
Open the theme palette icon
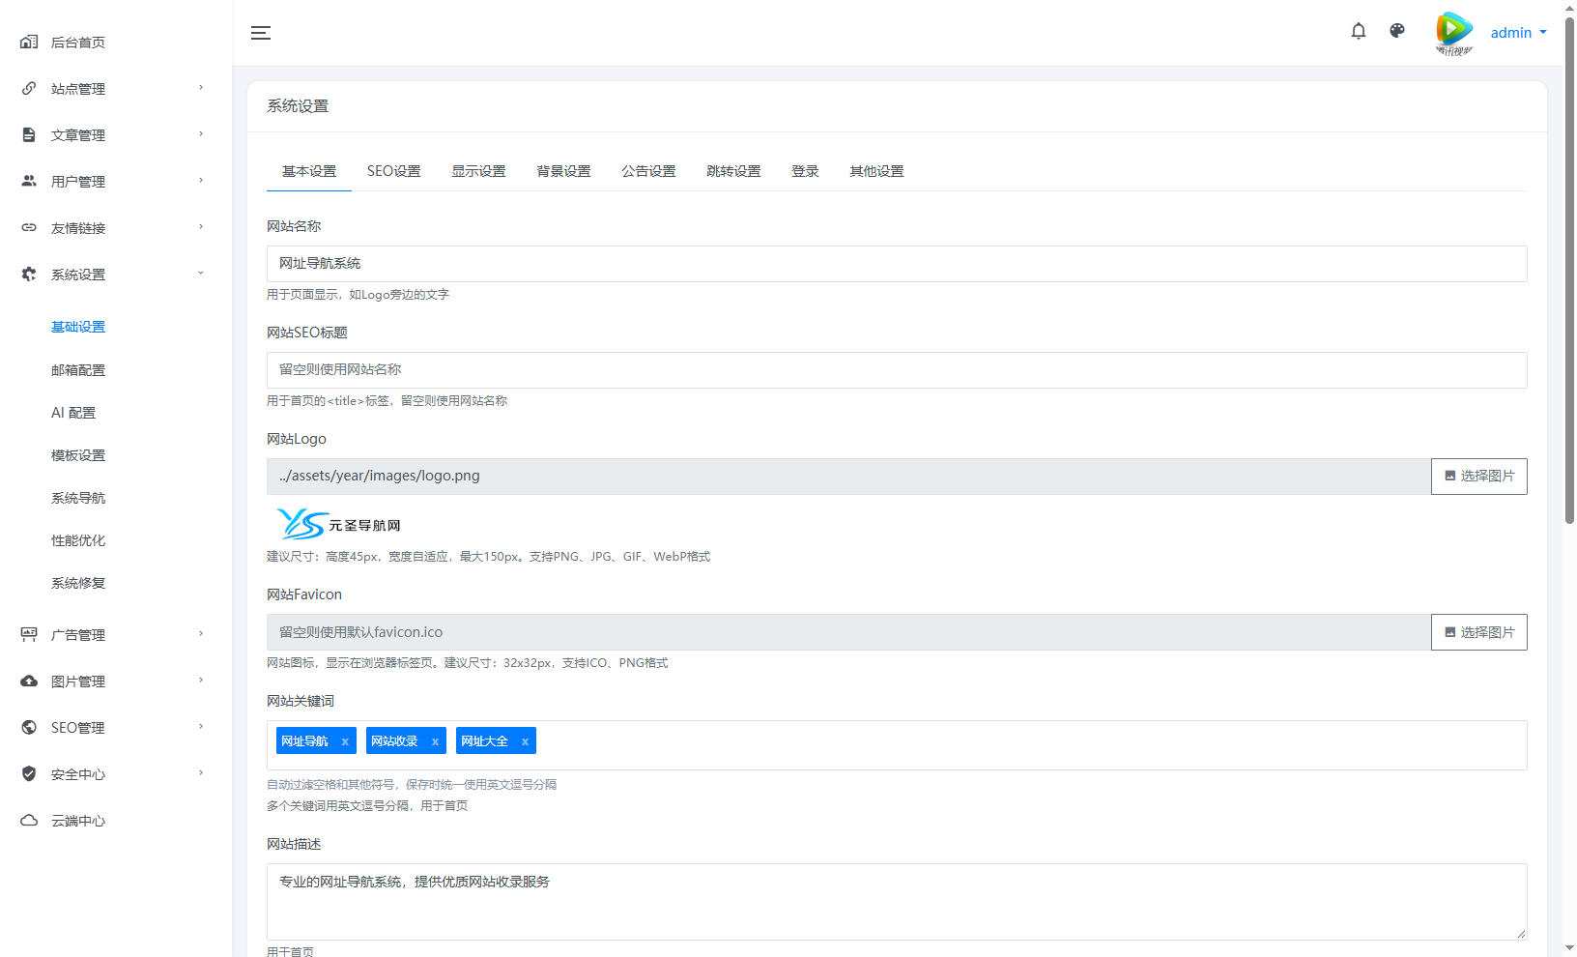[x=1397, y=32]
